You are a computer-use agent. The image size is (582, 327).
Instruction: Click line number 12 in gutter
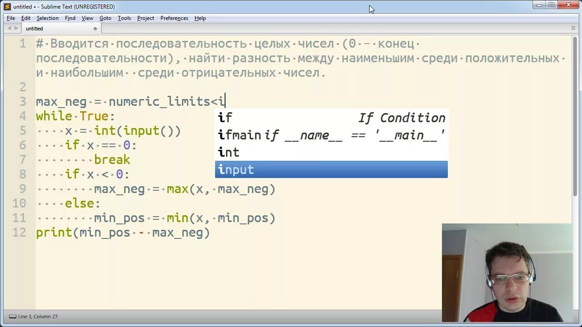pos(19,233)
